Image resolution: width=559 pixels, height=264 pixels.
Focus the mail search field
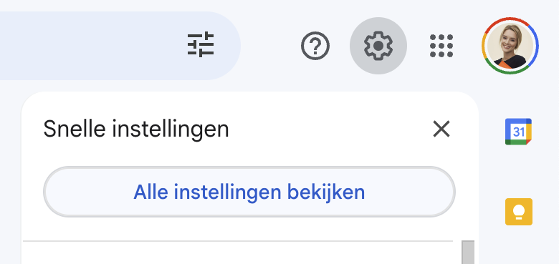pos(89,46)
